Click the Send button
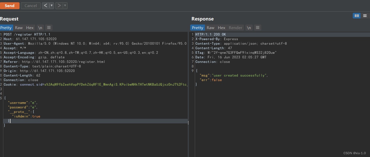This screenshot has width=370, height=157. coord(10,5)
